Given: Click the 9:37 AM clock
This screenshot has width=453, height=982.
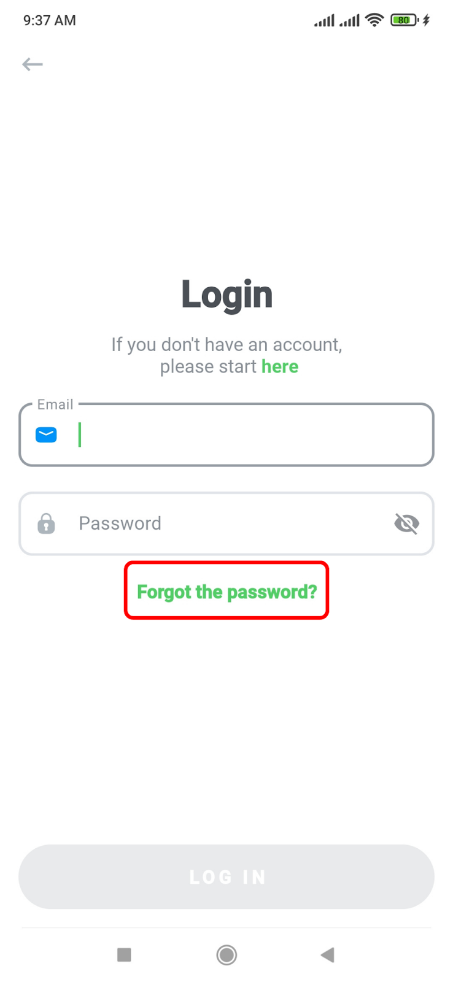Looking at the screenshot, I should pos(50,20).
